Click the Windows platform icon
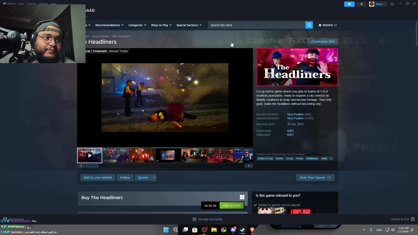 pyautogui.click(x=242, y=197)
